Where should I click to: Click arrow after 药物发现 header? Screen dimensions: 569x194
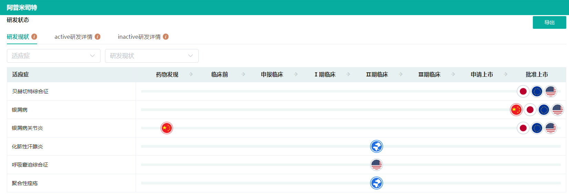(x=191, y=74)
